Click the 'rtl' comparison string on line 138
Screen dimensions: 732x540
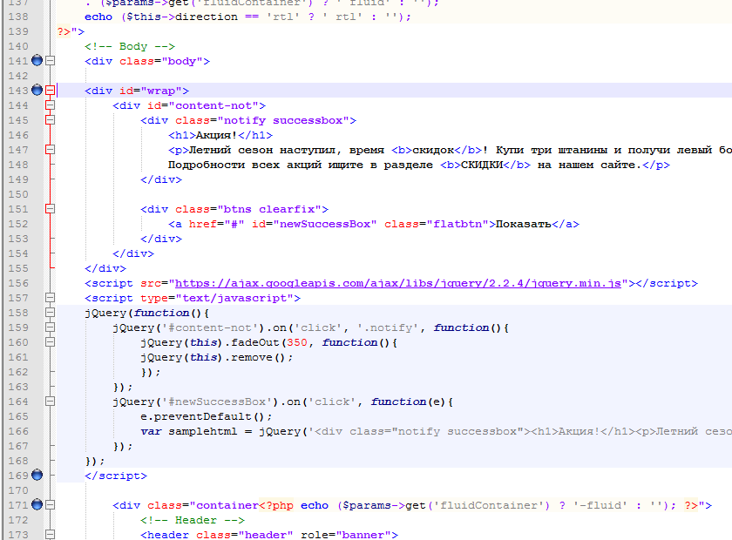point(283,17)
